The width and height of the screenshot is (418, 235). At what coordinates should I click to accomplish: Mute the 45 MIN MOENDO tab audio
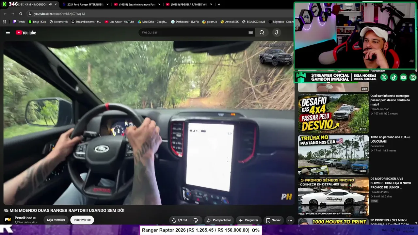click(50, 5)
